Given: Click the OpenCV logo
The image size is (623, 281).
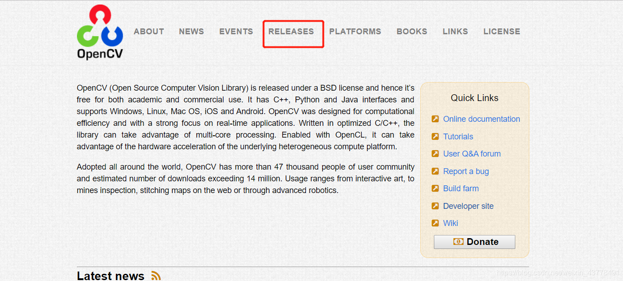Looking at the screenshot, I should click(x=100, y=32).
